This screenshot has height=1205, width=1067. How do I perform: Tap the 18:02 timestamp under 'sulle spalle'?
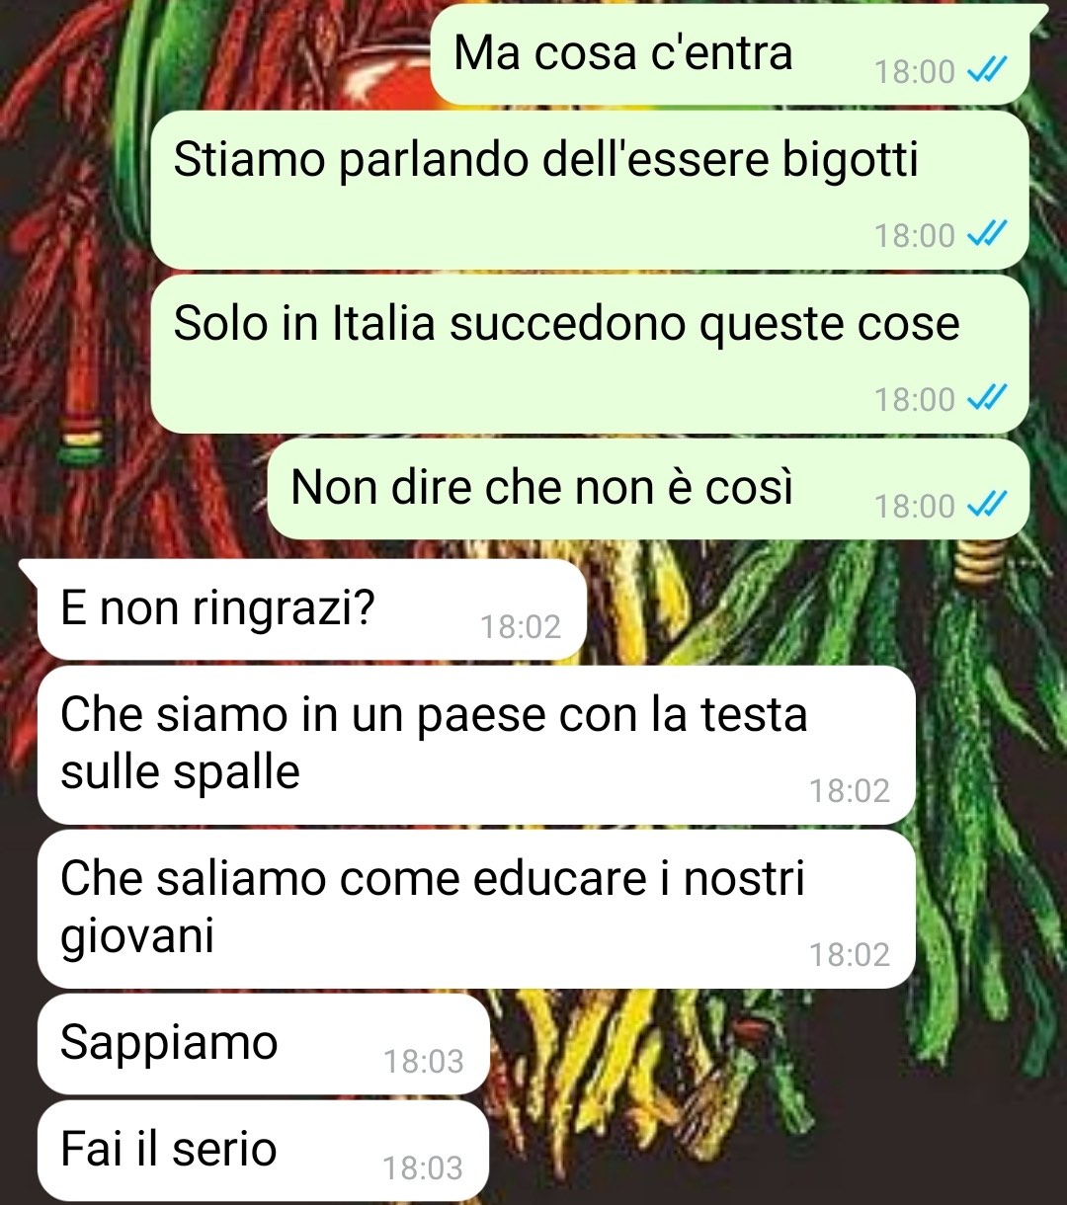850,791
